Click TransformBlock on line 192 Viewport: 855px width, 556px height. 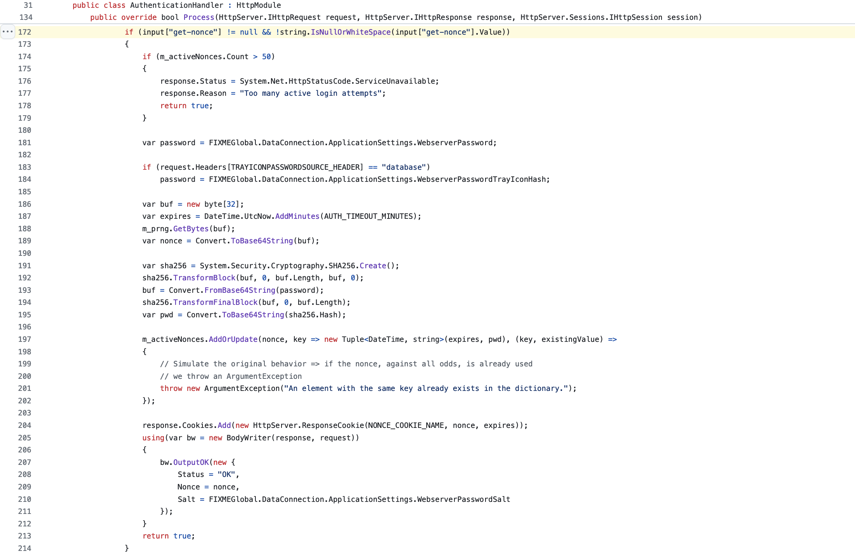pyautogui.click(x=204, y=278)
